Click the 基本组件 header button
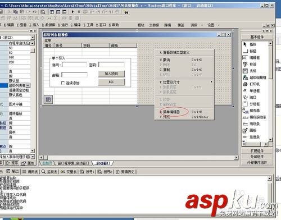281x220 pixels. point(257,37)
